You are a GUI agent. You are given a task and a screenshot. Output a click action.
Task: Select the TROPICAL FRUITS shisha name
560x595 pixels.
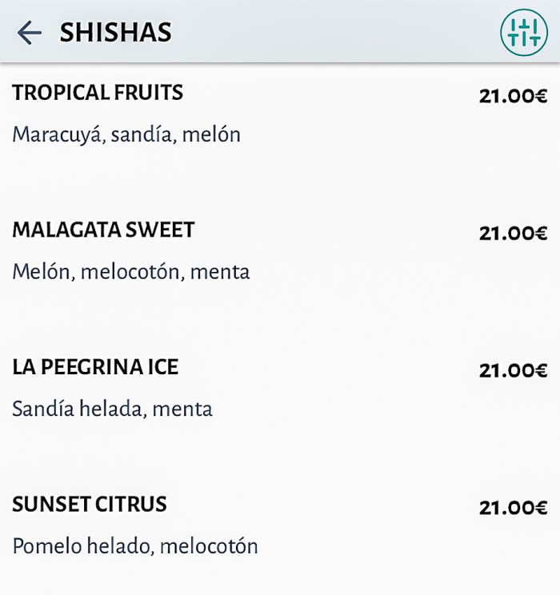(x=98, y=93)
